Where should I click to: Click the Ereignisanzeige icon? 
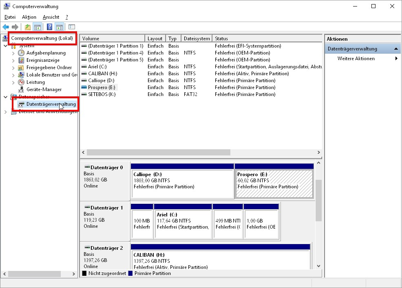tap(21, 60)
